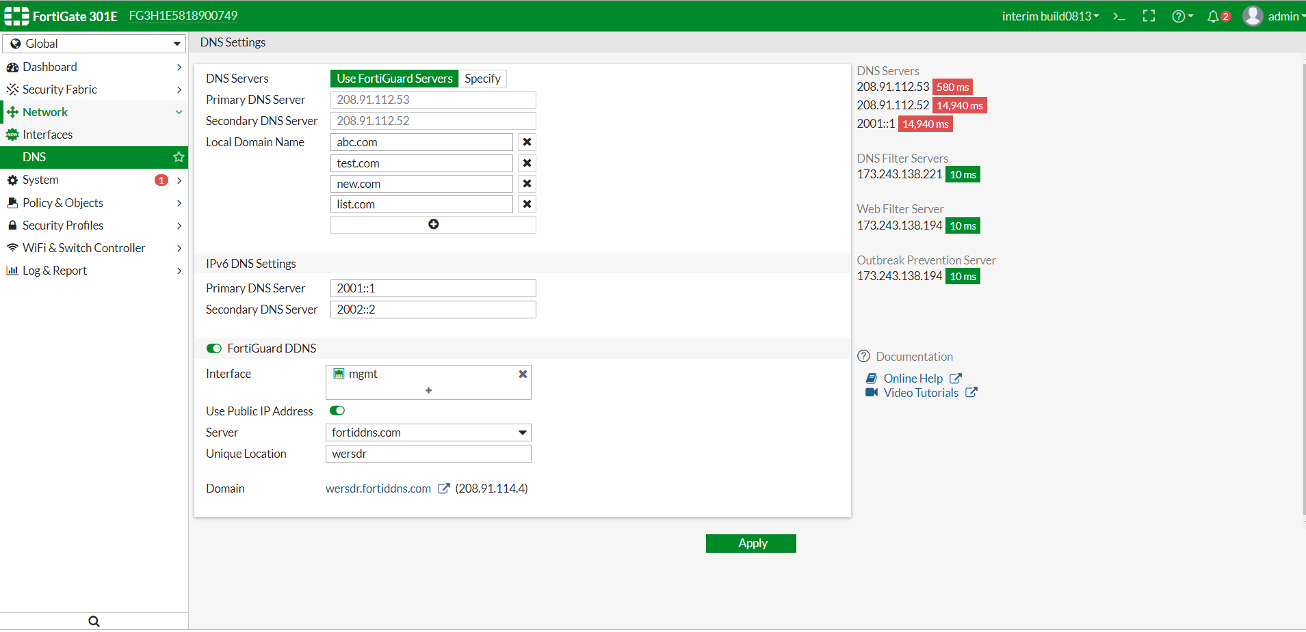The width and height of the screenshot is (1306, 632).
Task: Click the Online Help book icon
Action: click(x=872, y=379)
